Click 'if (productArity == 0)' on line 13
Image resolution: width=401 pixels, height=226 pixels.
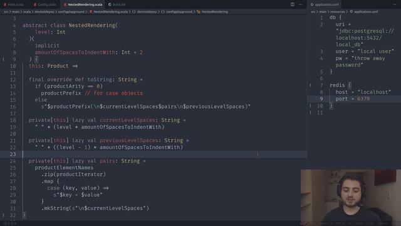pos(69,87)
